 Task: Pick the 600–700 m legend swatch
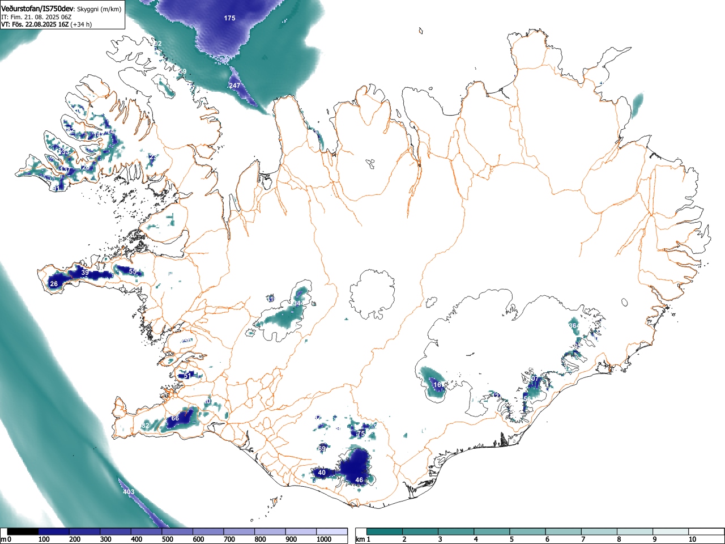[208, 532]
